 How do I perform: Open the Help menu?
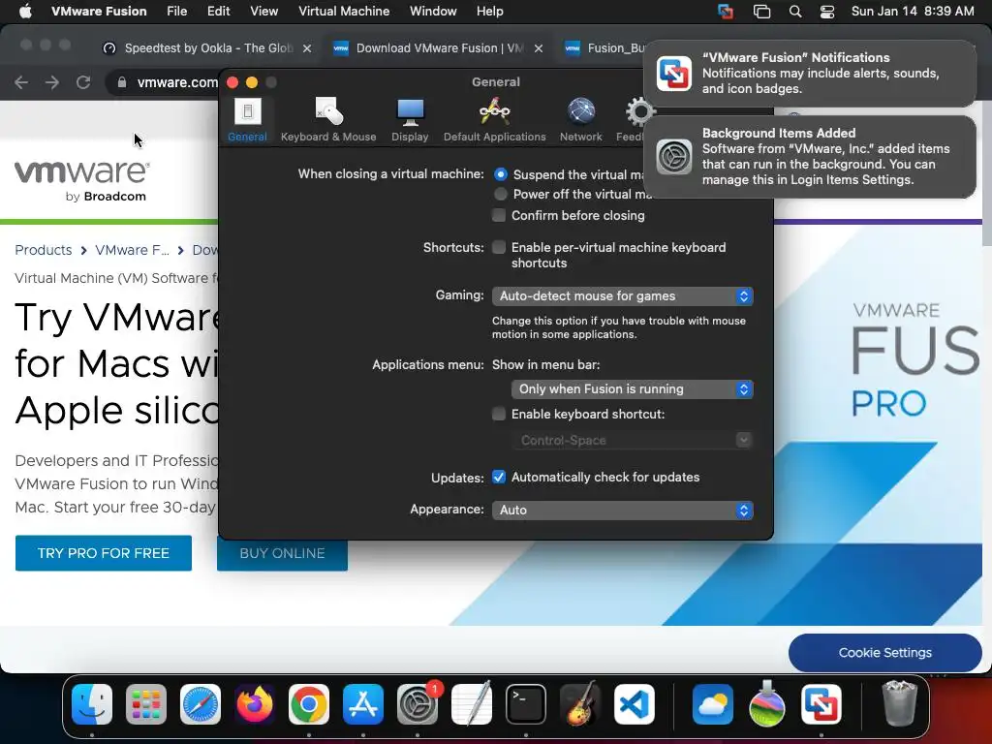click(x=489, y=12)
